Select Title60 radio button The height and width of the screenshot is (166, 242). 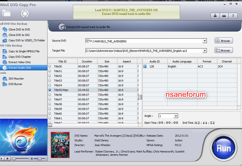pyautogui.click(x=50, y=114)
